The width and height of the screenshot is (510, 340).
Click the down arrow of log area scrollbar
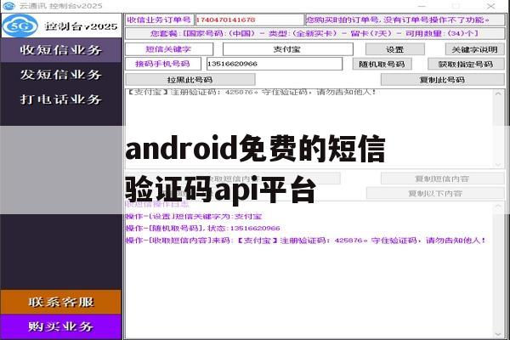tap(498, 334)
